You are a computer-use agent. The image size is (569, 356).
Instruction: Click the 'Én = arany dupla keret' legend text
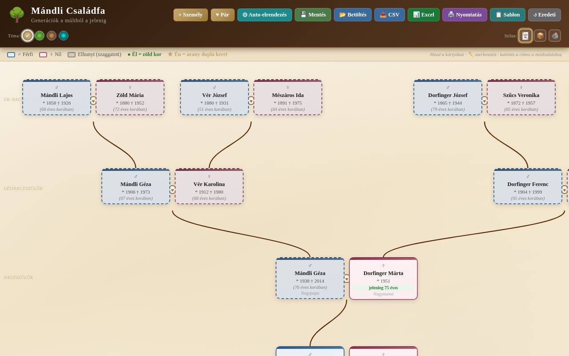(197, 54)
